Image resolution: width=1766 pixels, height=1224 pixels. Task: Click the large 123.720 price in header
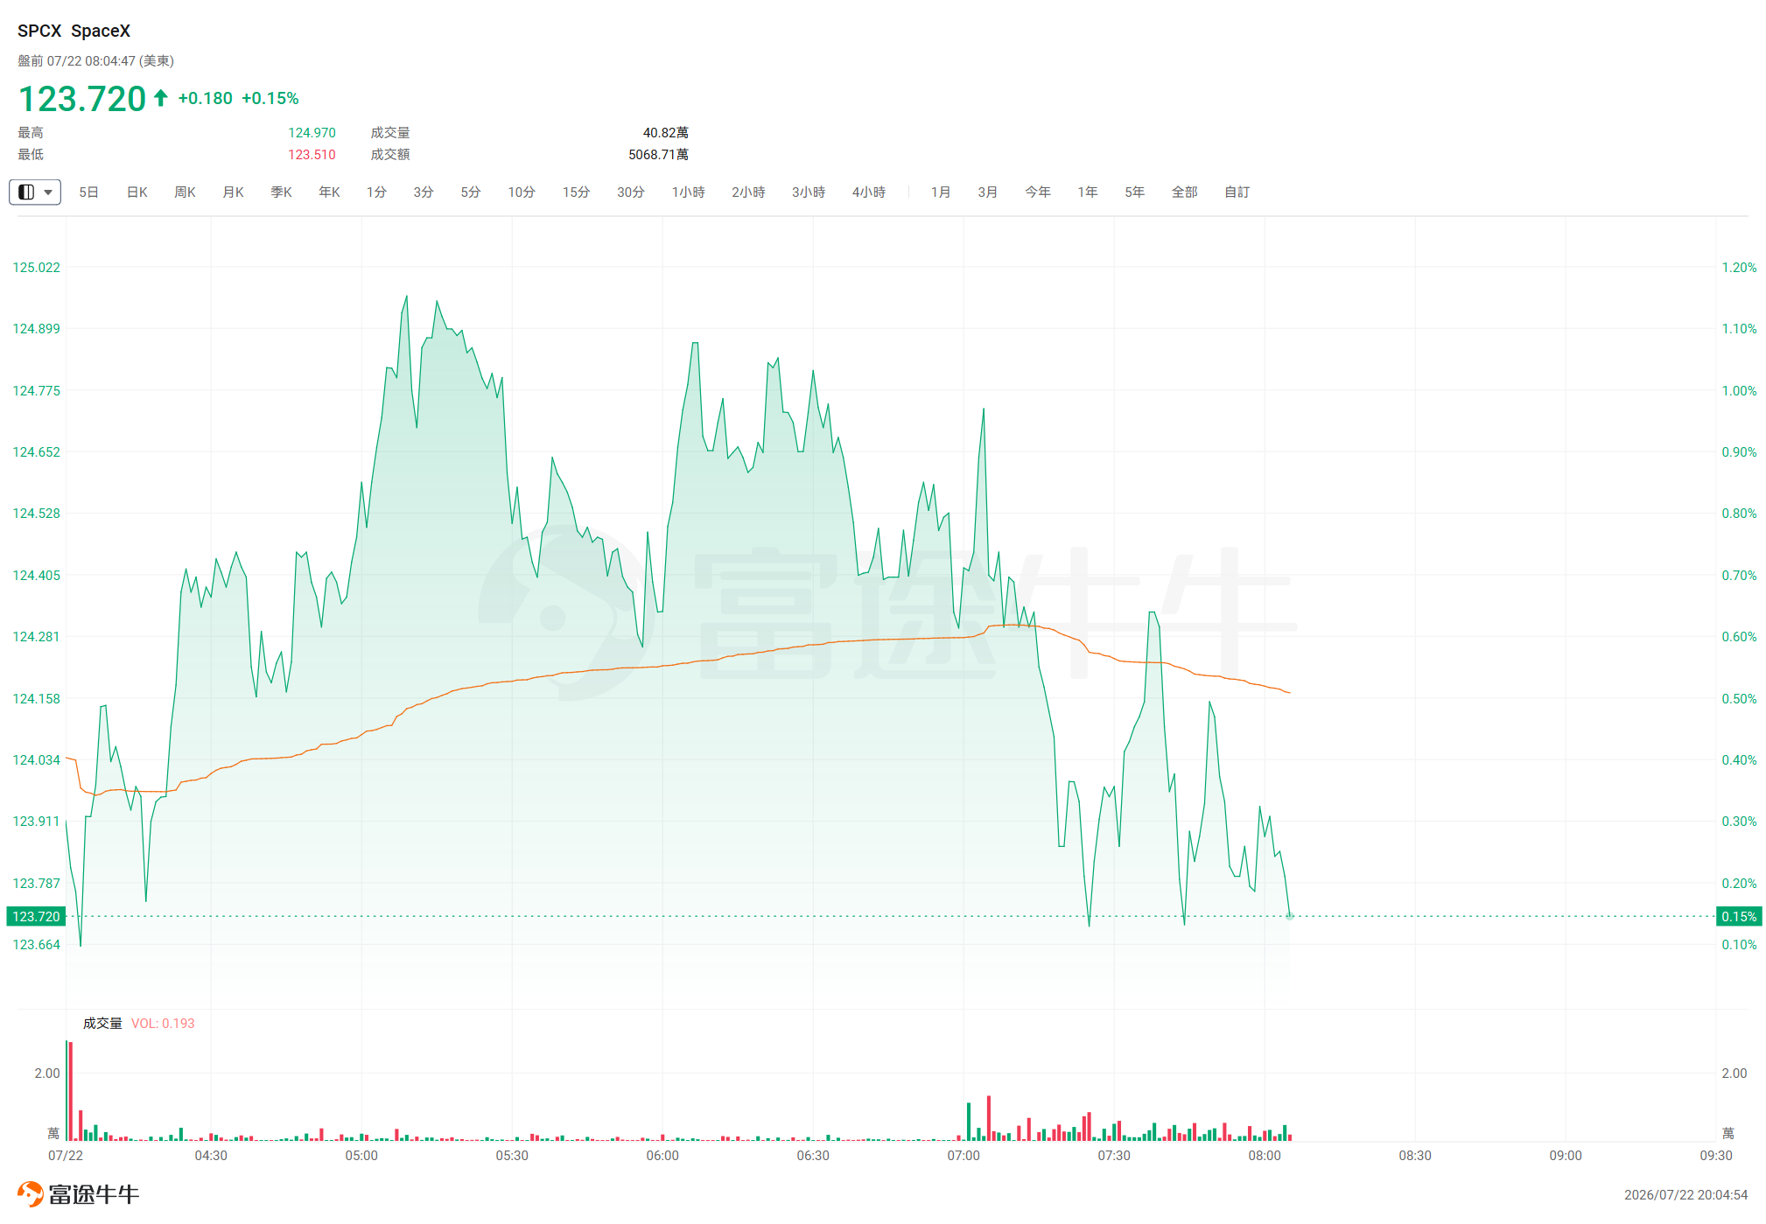point(82,99)
